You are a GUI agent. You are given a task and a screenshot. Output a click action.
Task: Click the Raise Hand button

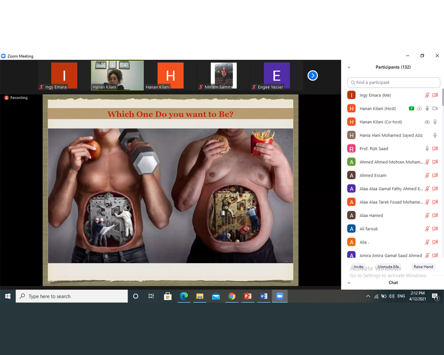point(423,267)
